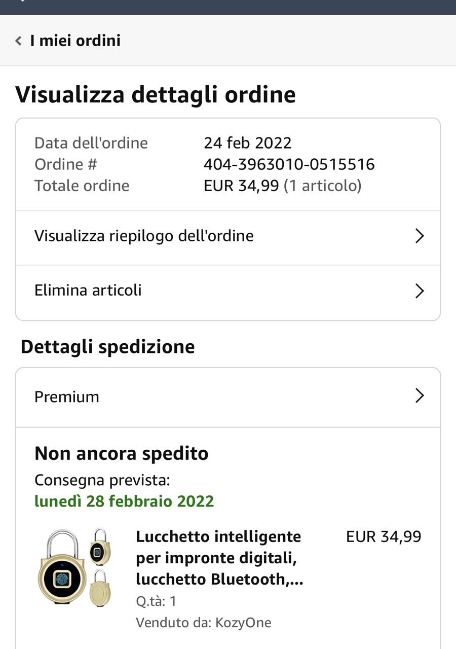This screenshot has width=456, height=649.
Task: Open the padlock product thumbnail
Action: point(74,567)
